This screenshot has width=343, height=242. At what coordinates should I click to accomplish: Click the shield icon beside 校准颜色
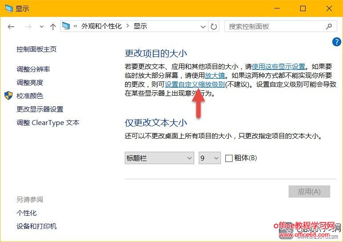(x=8, y=96)
